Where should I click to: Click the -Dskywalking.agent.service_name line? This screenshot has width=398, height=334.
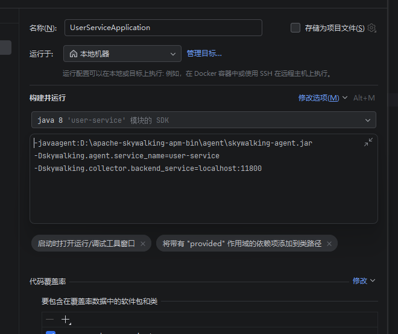coord(127,156)
